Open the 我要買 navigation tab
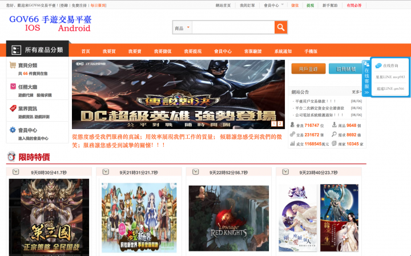411x256 pixels. [x=109, y=51]
